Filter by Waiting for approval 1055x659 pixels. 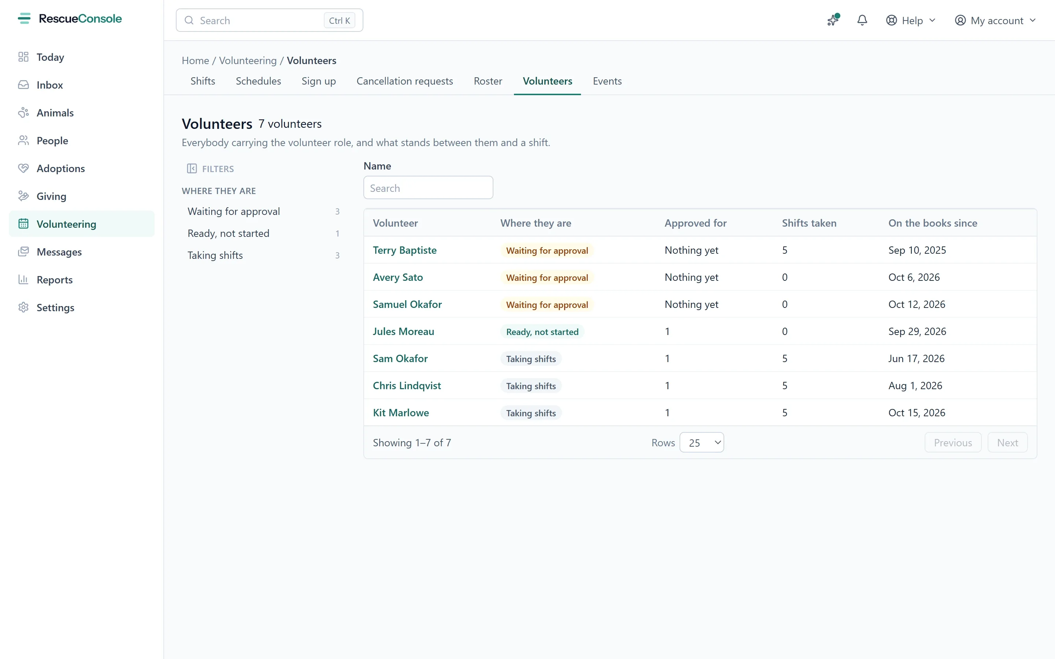(263, 211)
